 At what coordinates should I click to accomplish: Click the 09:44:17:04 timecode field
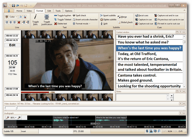pyautogui.click(x=12, y=89)
